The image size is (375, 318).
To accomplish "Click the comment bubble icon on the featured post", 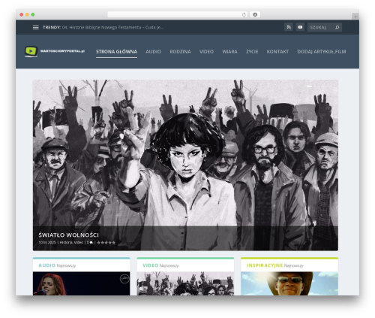I will pos(91,242).
